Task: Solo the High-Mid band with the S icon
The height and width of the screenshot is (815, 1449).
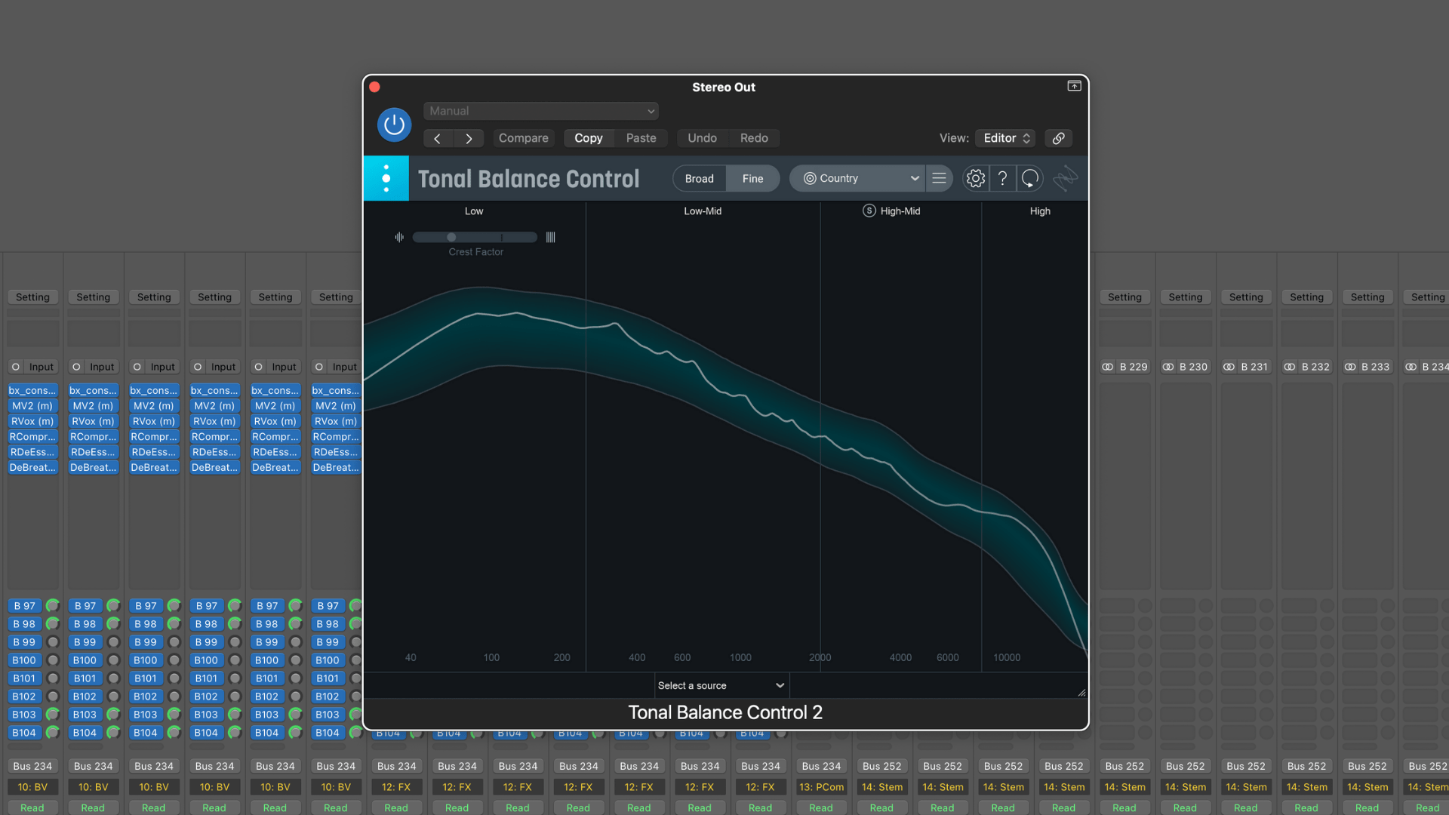Action: [869, 211]
